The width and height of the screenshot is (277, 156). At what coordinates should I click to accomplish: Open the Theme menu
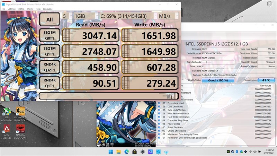tap(30, 9)
